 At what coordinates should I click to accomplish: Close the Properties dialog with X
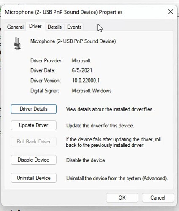171,12
